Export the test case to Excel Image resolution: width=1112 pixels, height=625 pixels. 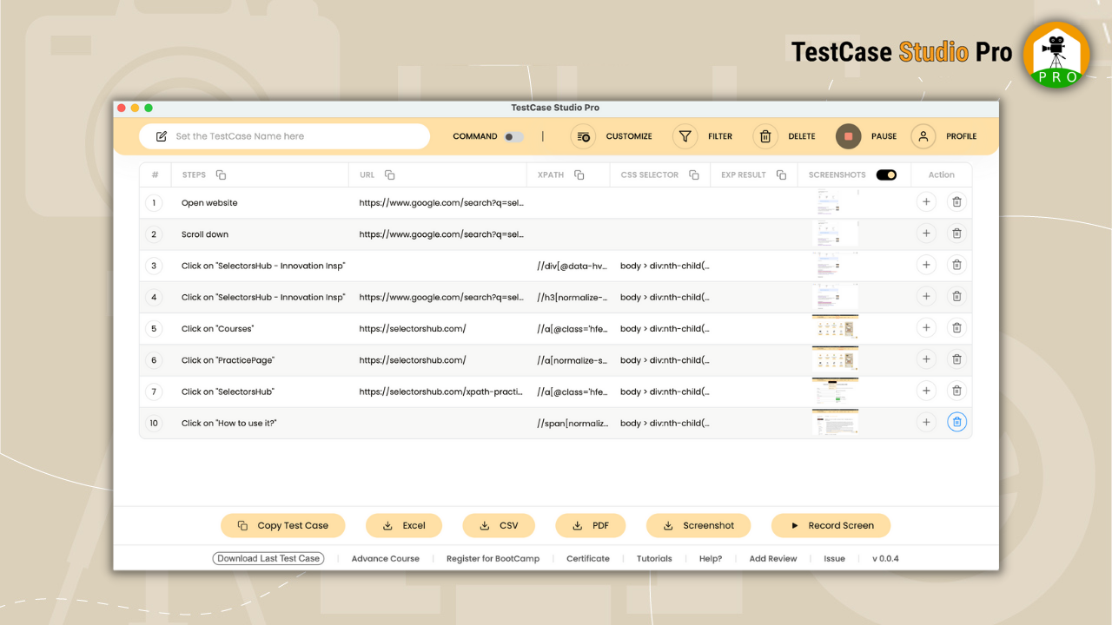[404, 525]
